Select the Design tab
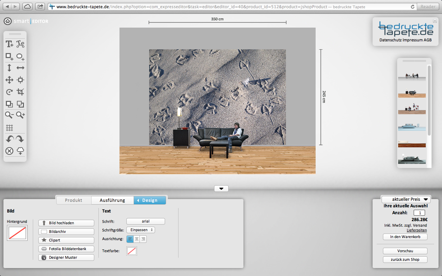 click(x=150, y=200)
